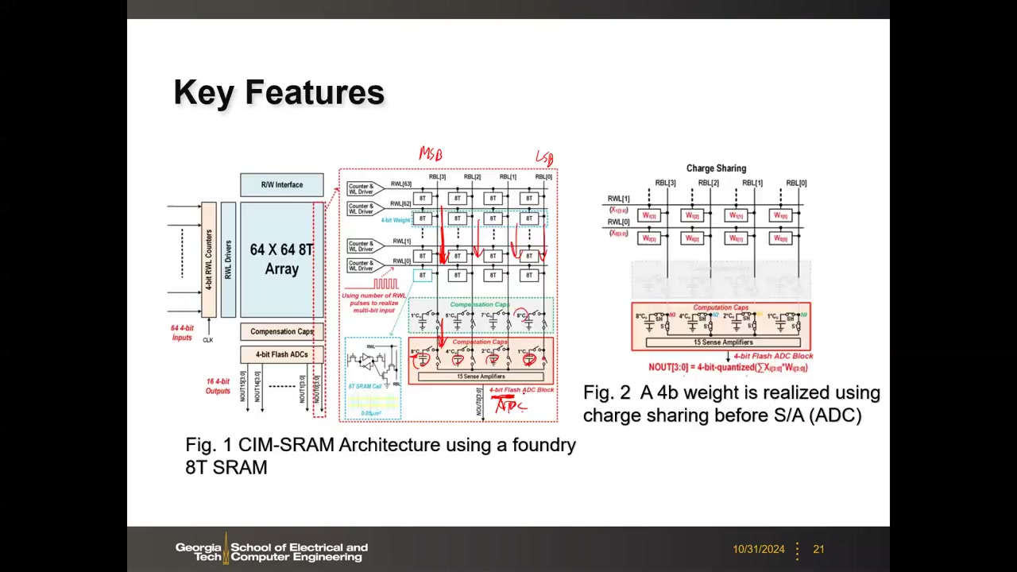Click the Georgia Tech logo in the footer
The height and width of the screenshot is (572, 1017).
(200, 548)
